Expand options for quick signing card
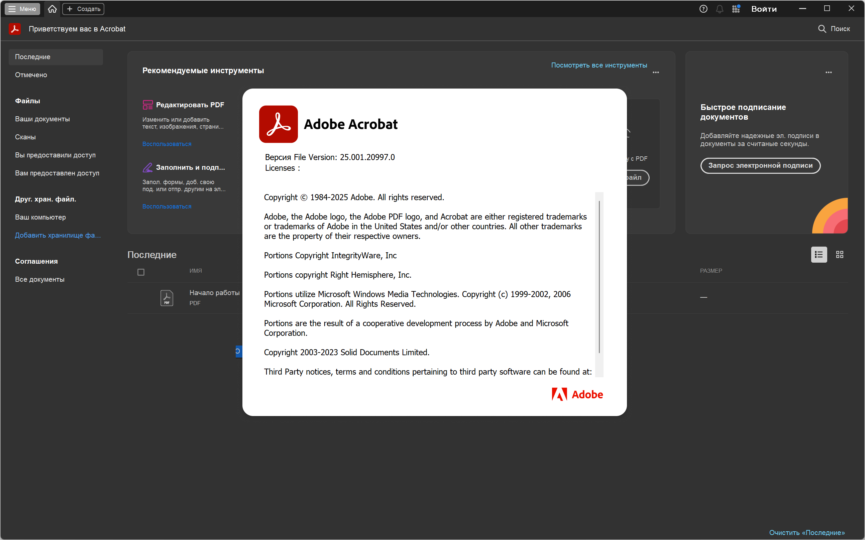 (x=828, y=73)
